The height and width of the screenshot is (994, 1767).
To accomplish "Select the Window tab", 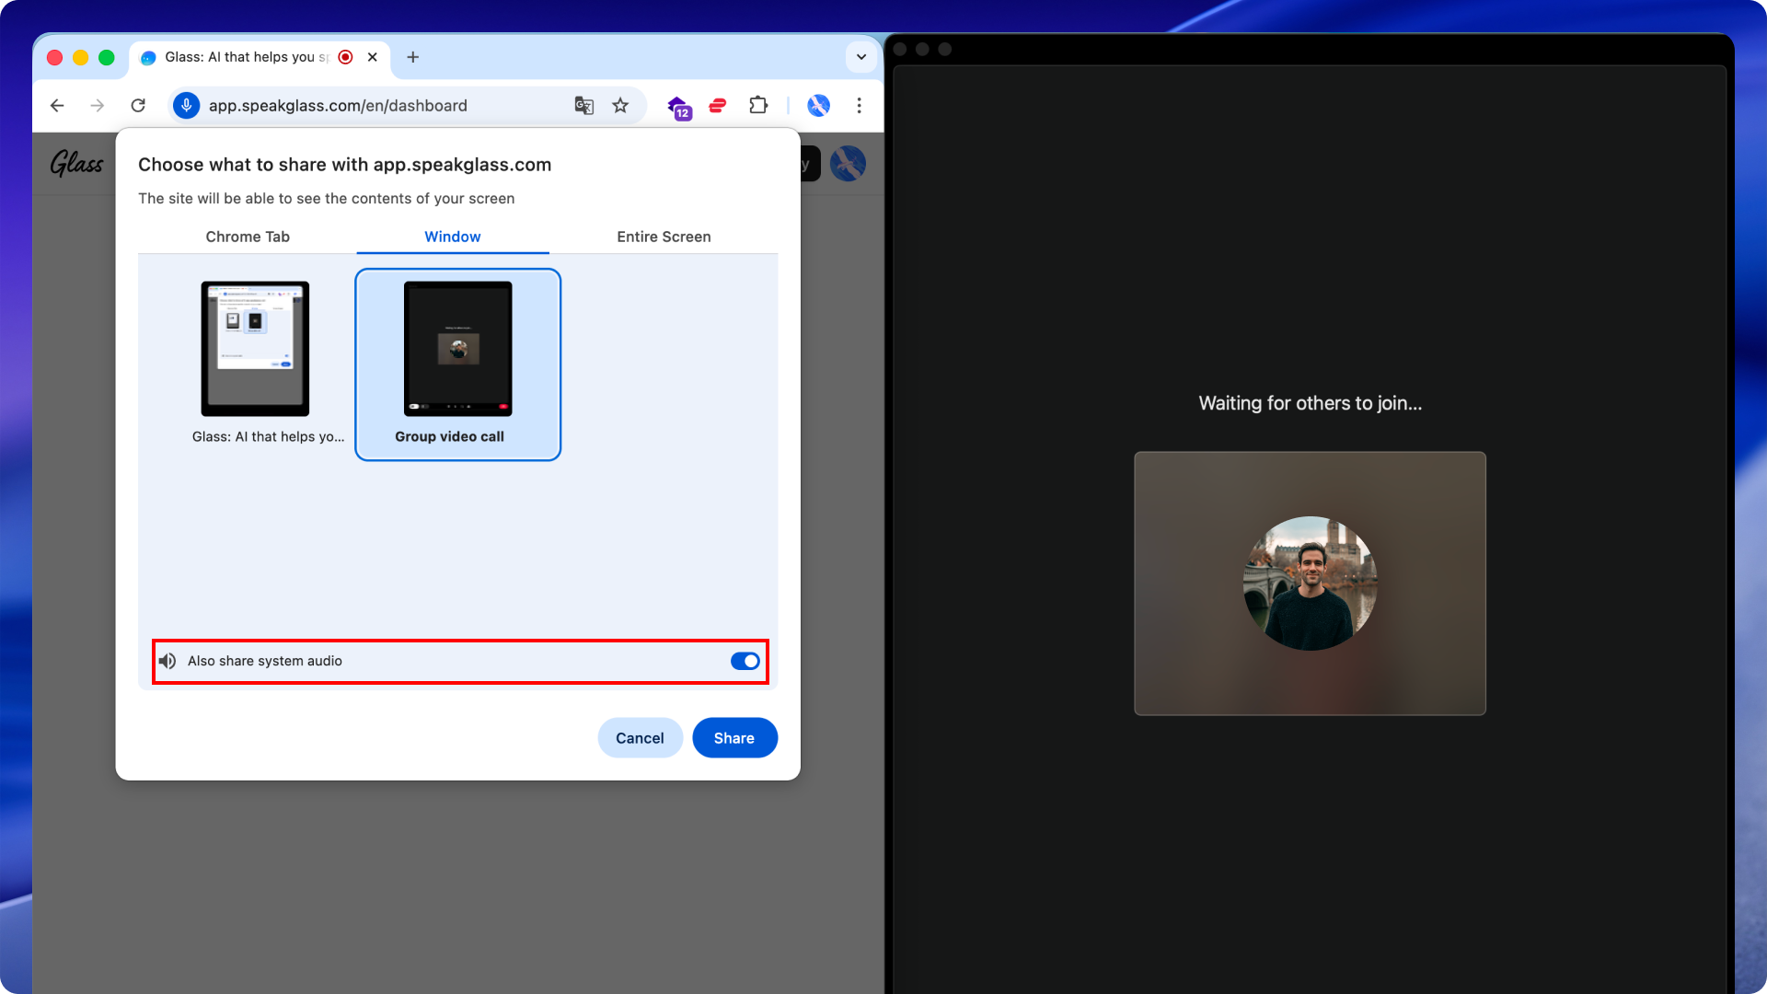I will tap(452, 237).
